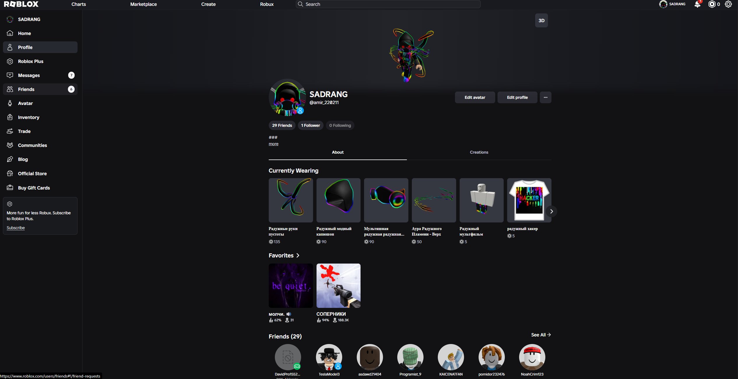Click the SADRANG profile picture
The width and height of the screenshot is (738, 379).
(287, 97)
